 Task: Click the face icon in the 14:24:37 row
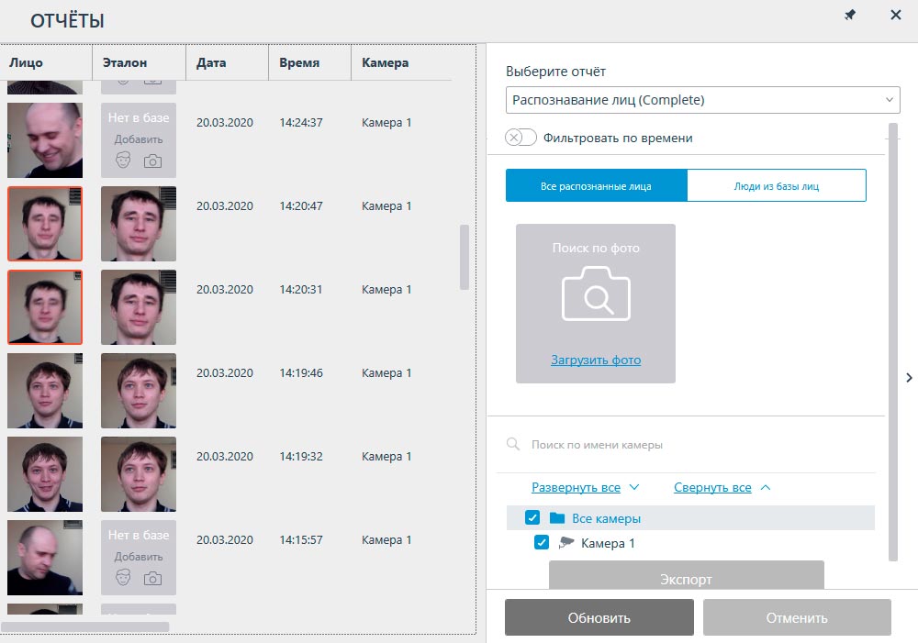124,161
